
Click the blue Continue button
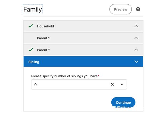[x=123, y=102]
